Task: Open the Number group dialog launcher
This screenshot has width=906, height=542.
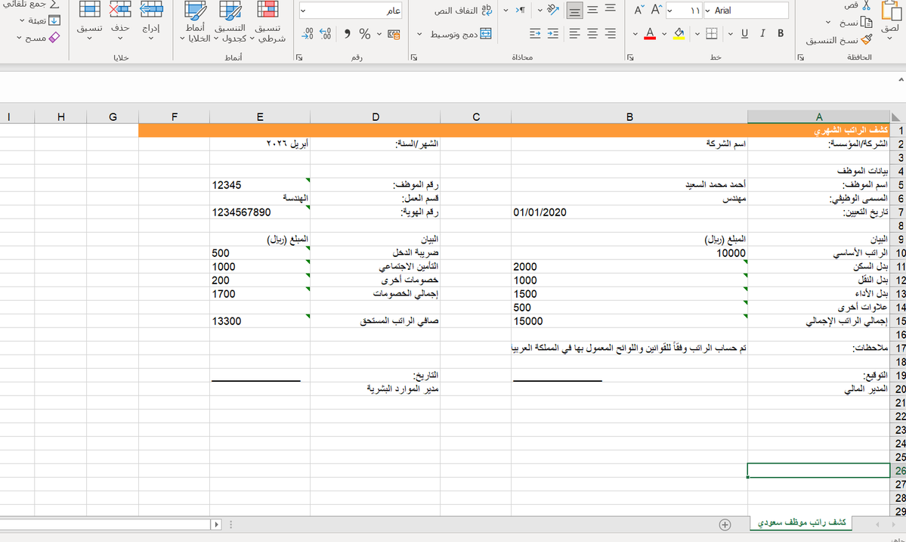Action: pos(298,57)
